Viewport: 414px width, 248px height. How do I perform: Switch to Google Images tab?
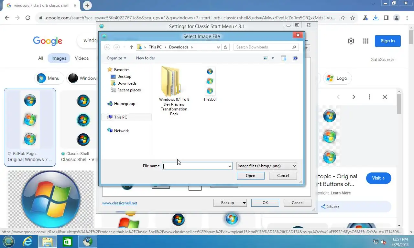coord(59,58)
